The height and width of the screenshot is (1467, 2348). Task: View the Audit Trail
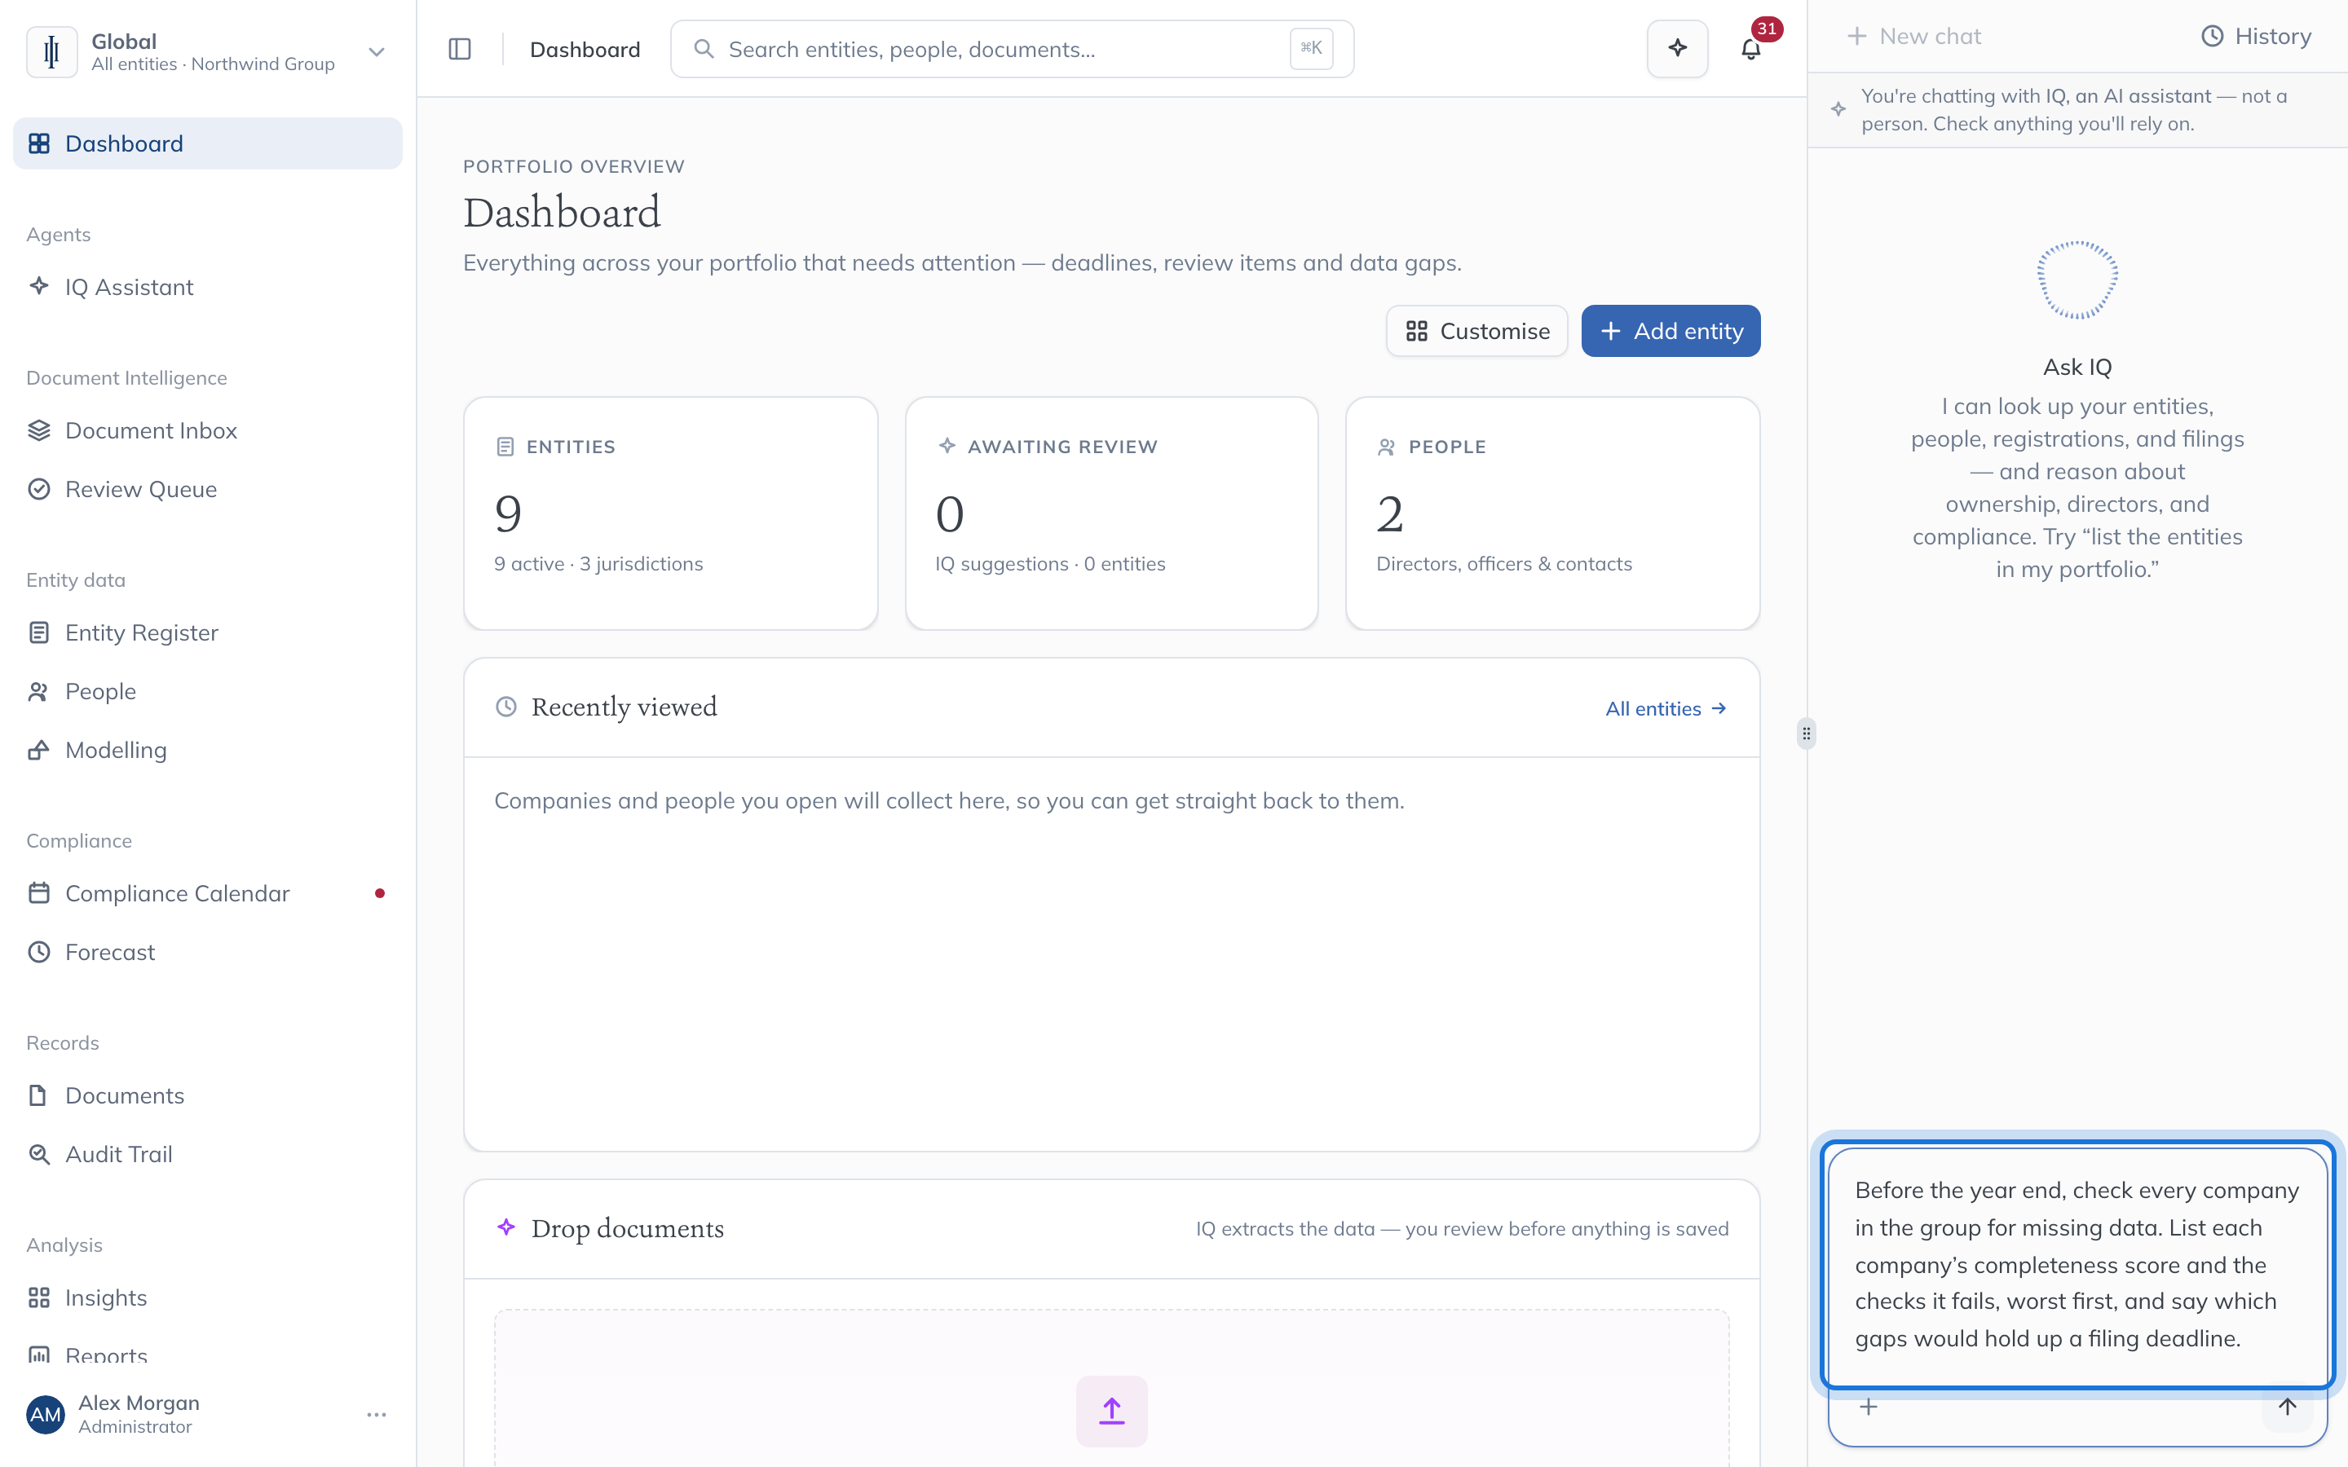click(x=208, y=1155)
